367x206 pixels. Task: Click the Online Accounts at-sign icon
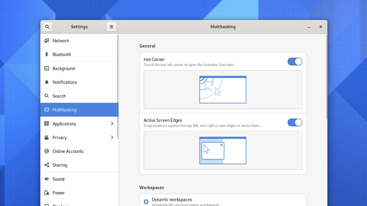(47, 151)
